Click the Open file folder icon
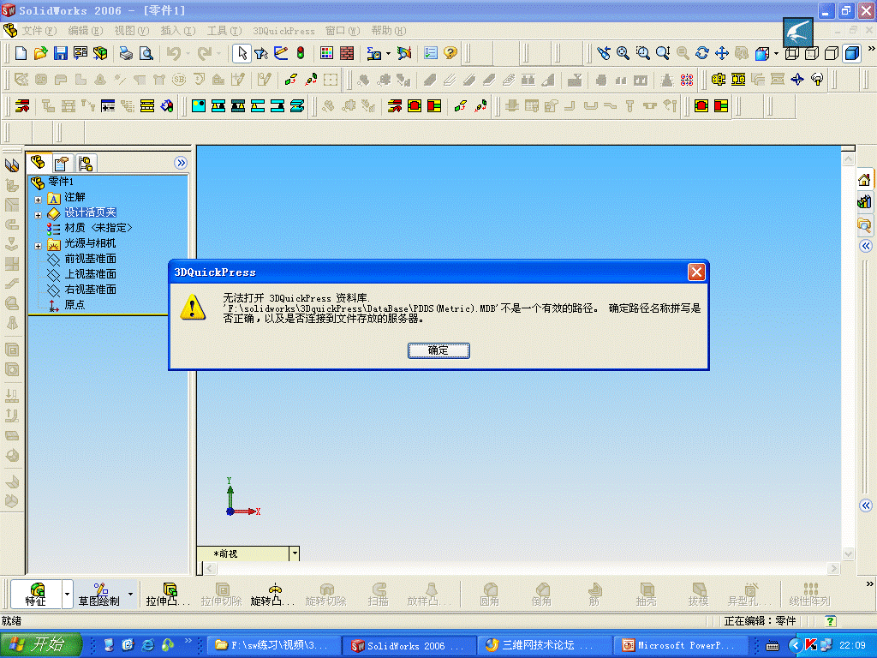 point(40,53)
